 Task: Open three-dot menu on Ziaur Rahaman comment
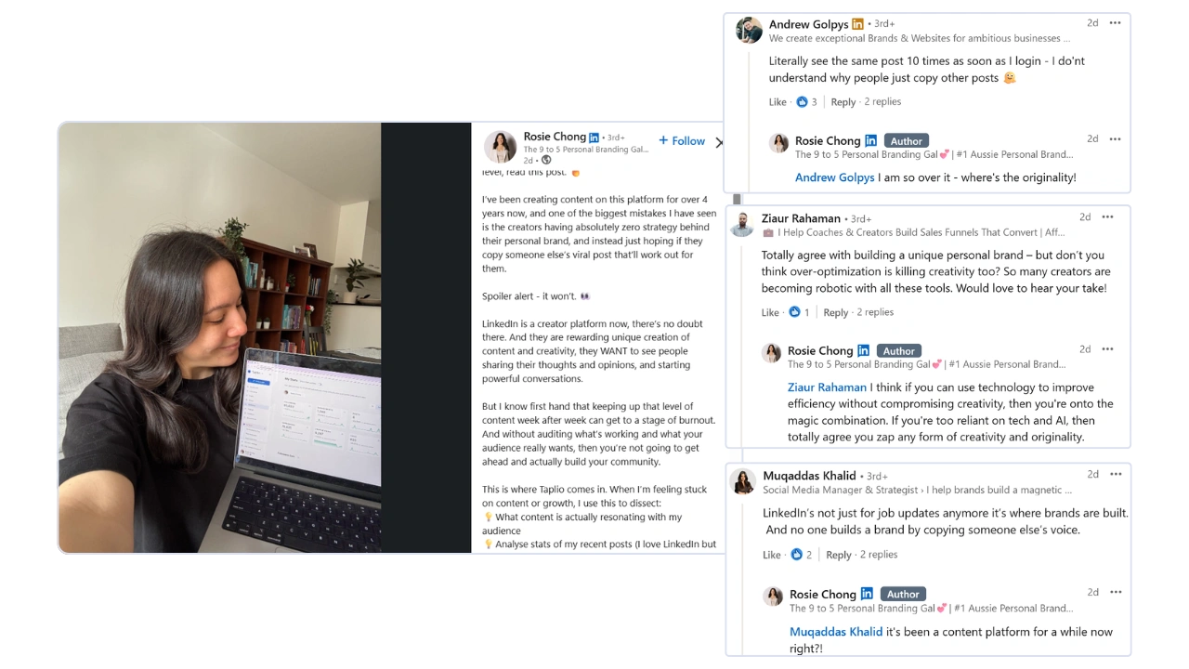pos(1107,217)
